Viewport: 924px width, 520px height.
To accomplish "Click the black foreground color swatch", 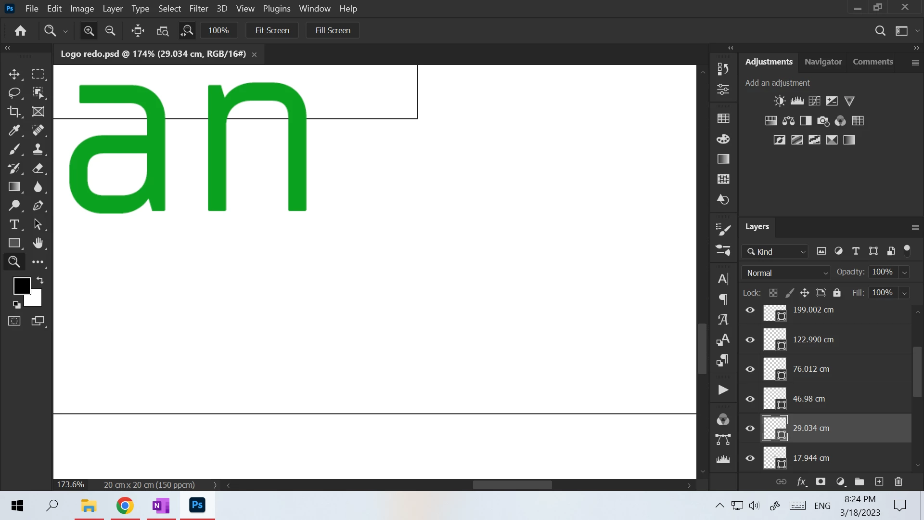I will (21, 286).
